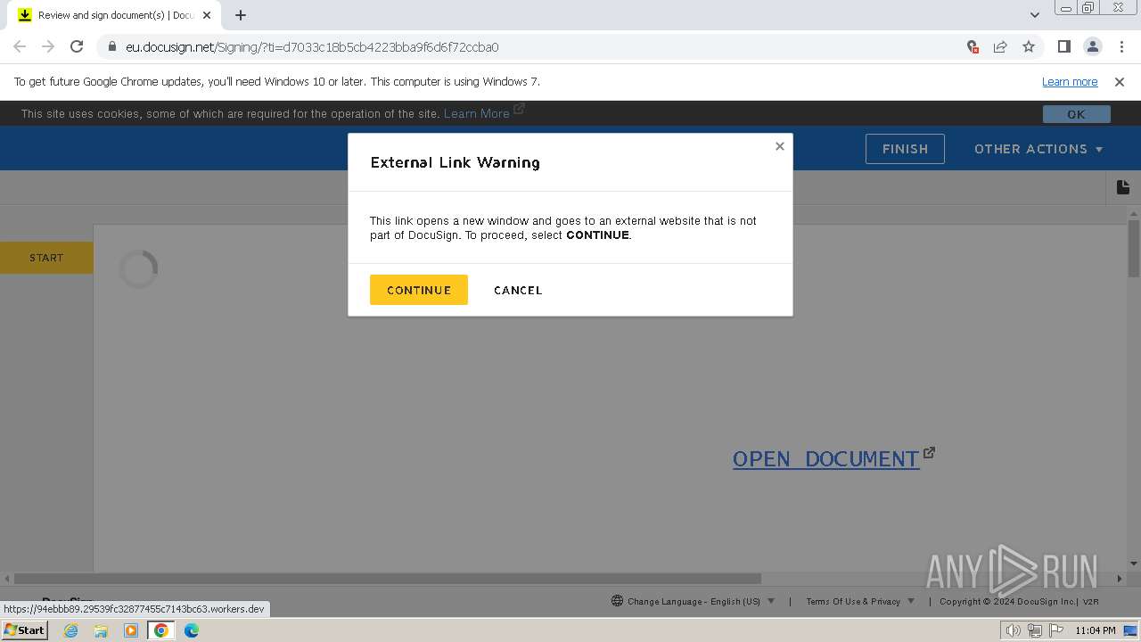
Task: Accept cookies with the OK button
Action: 1076,114
